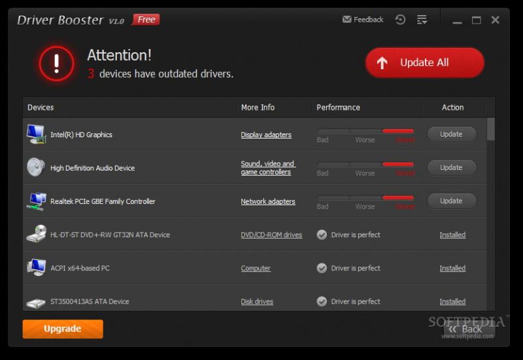Go back using the Back button
The width and height of the screenshot is (523, 360).
[466, 329]
